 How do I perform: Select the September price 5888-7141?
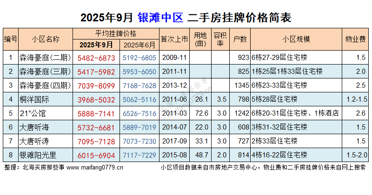[x=96, y=114]
